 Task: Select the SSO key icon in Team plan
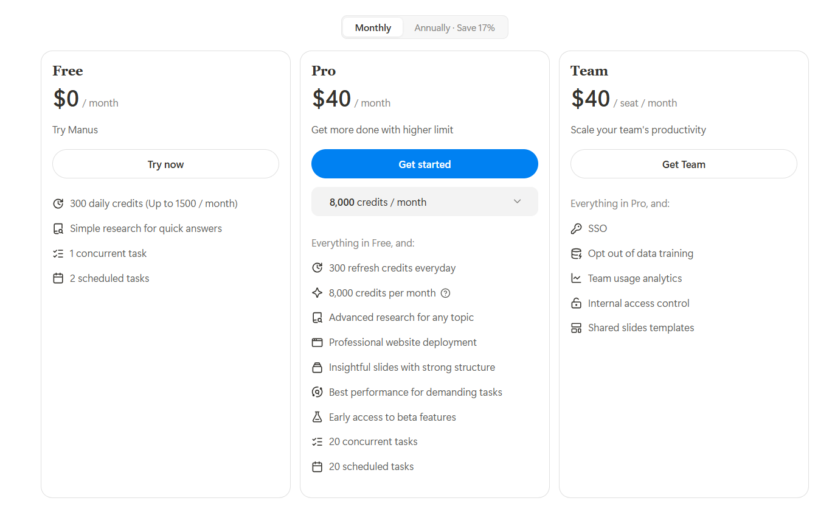click(x=576, y=228)
